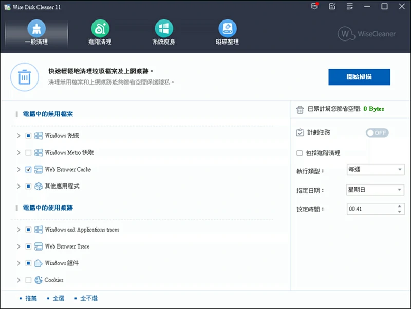Open the 進階清理 advanced cleaner icon
The image size is (411, 309).
[100, 29]
